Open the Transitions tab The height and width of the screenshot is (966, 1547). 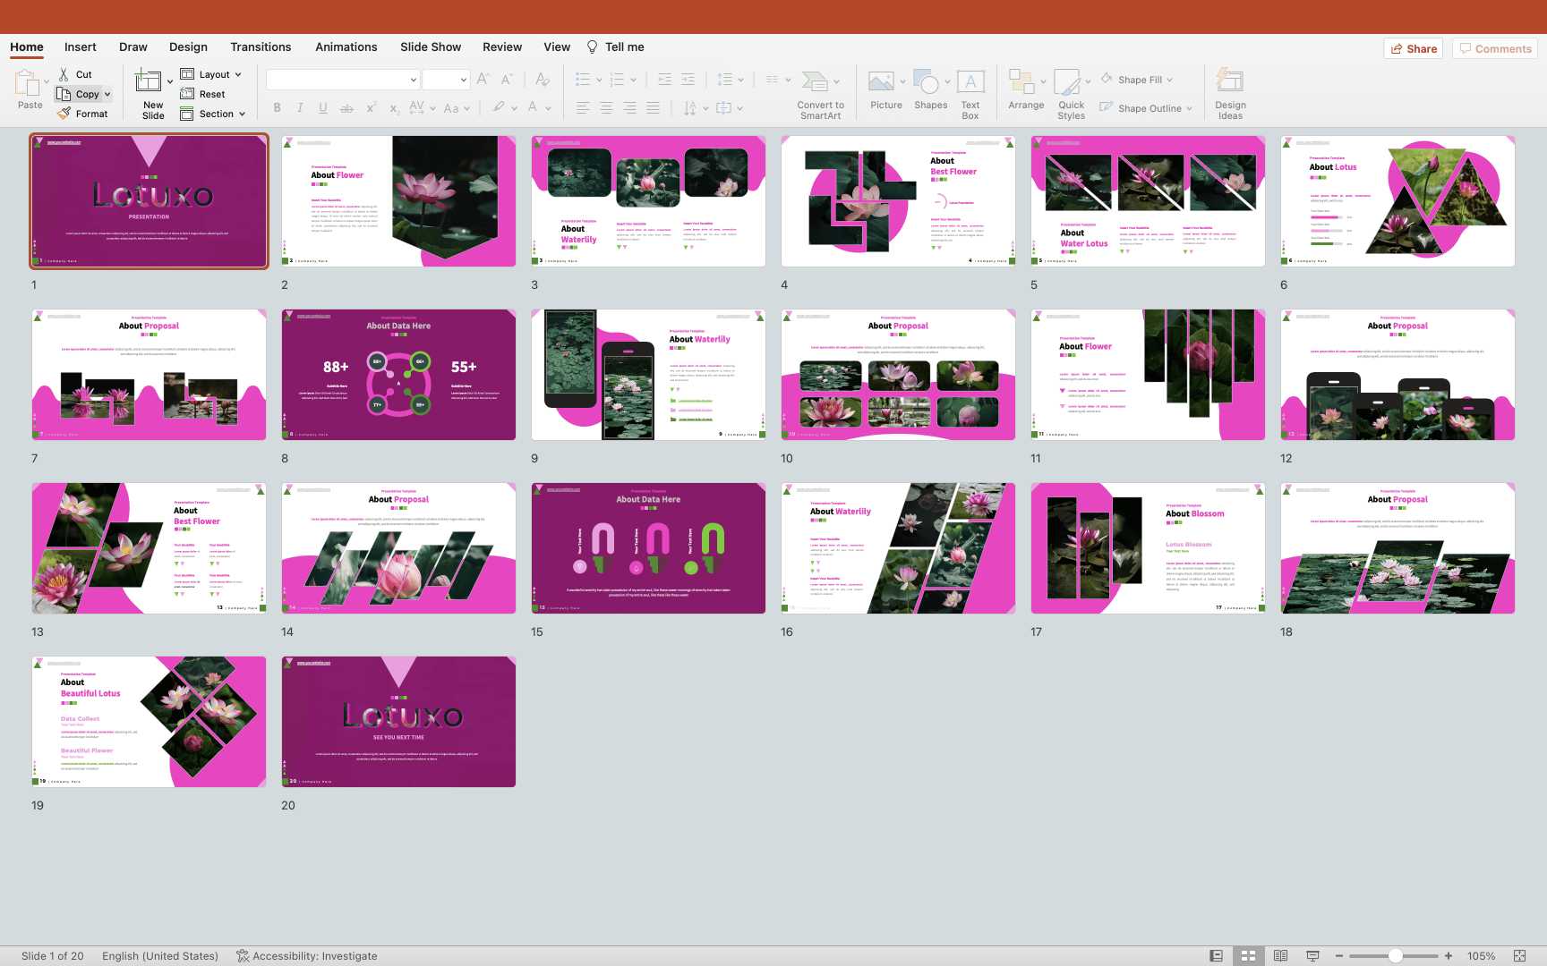261,47
